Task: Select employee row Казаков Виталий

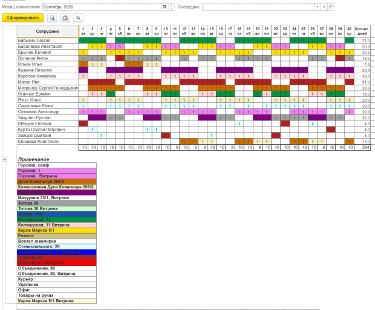Action: (48, 70)
